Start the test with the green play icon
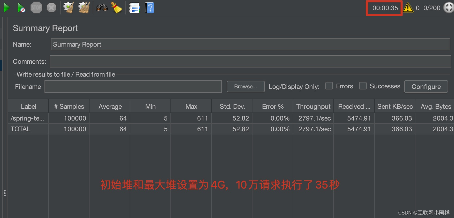The image size is (454, 218). 7,8
